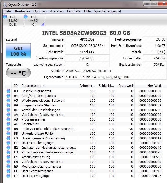
Task: Click the Grenzwert column header
Action: [x=125, y=86]
